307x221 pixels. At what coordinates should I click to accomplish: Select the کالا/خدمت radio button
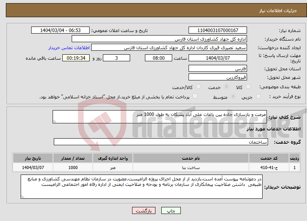[x=199, y=87]
